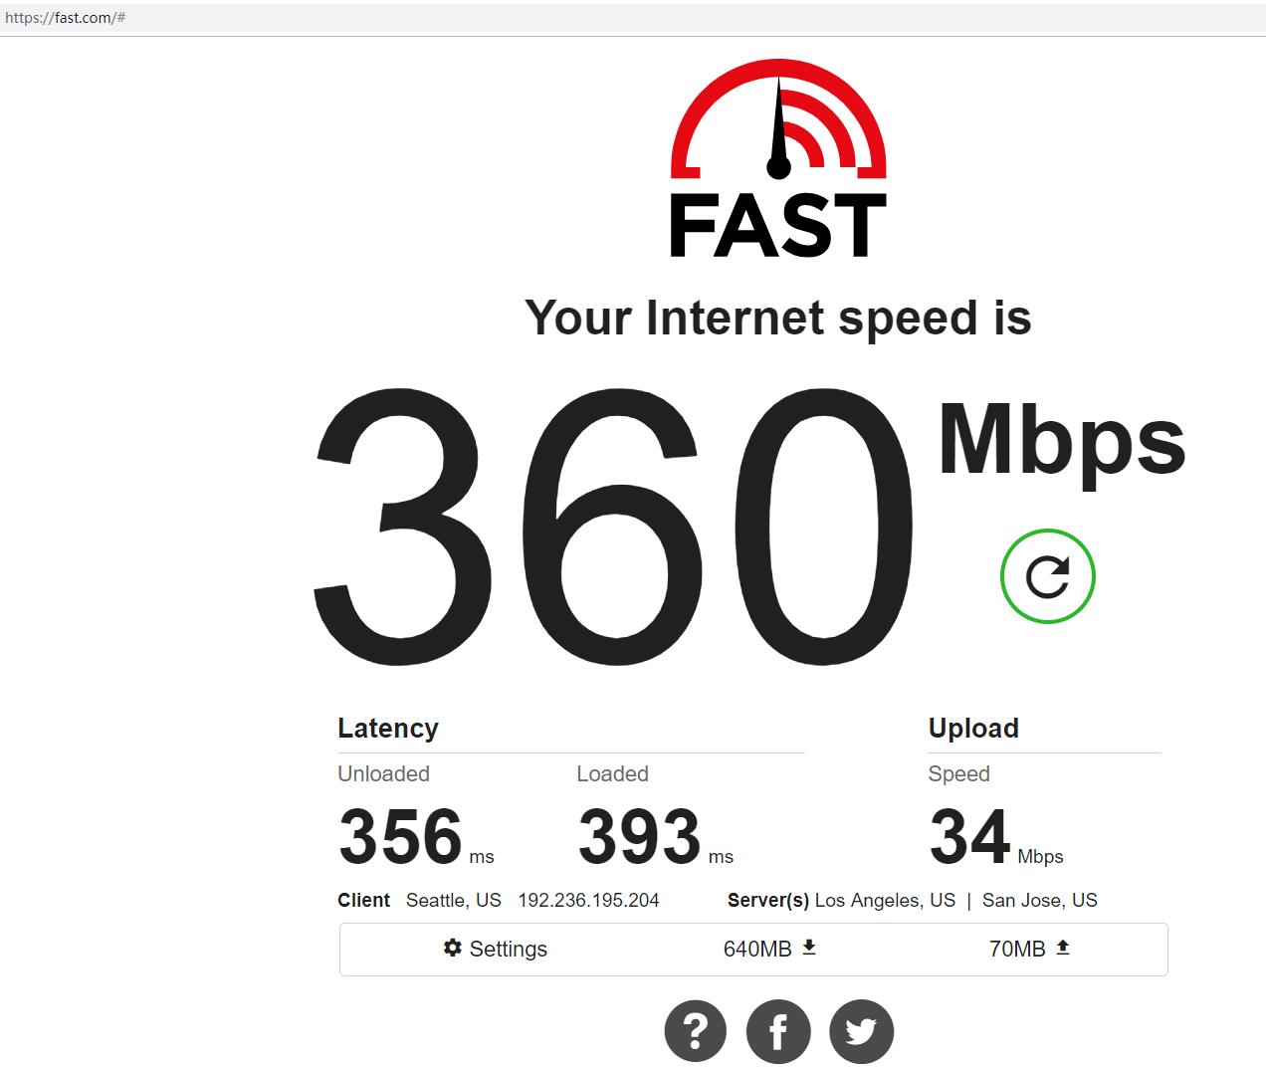Click the Settings gear icon
The image size is (1266, 1069).
(x=453, y=948)
